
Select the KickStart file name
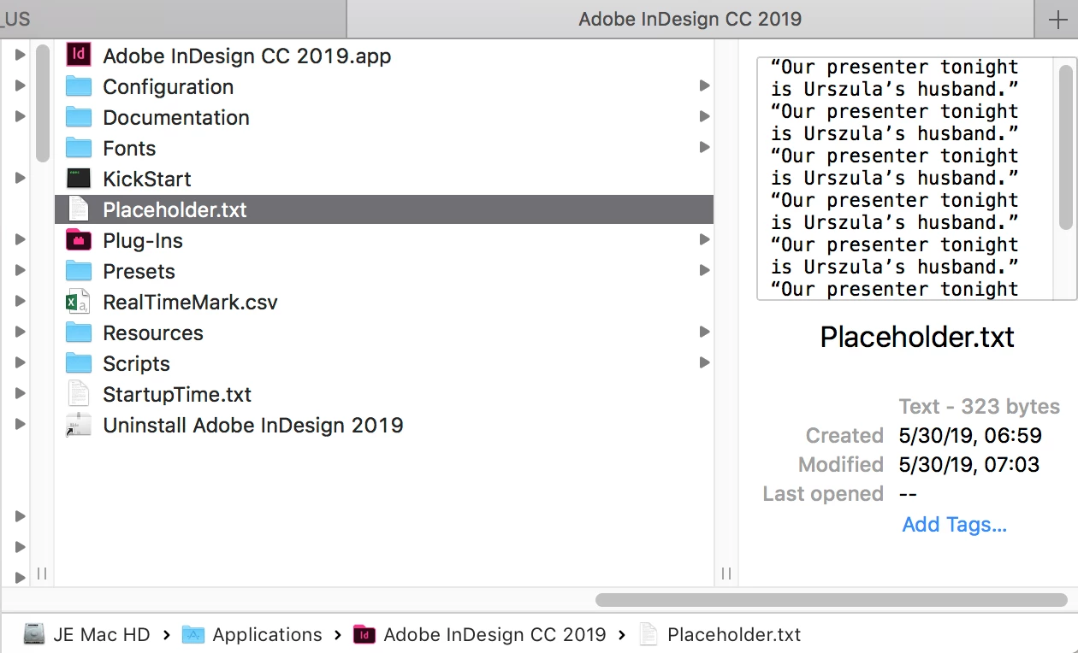coord(146,179)
